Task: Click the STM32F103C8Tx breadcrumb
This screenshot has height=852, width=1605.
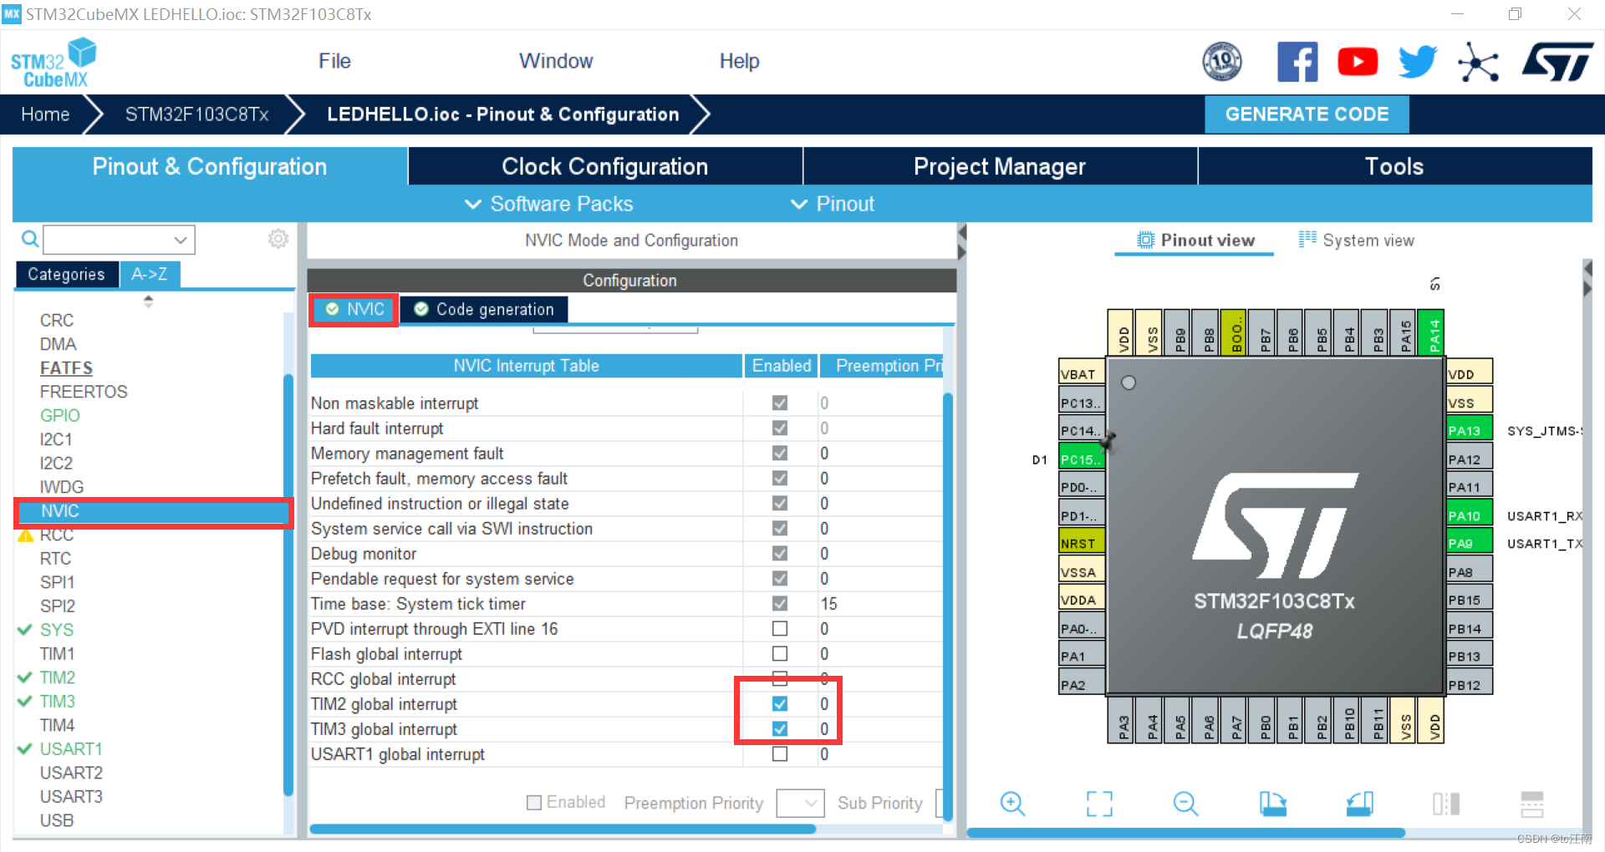Action: 196,114
